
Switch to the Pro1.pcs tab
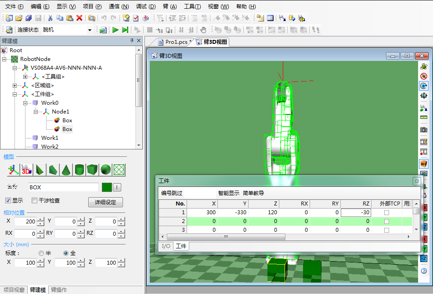(x=176, y=42)
